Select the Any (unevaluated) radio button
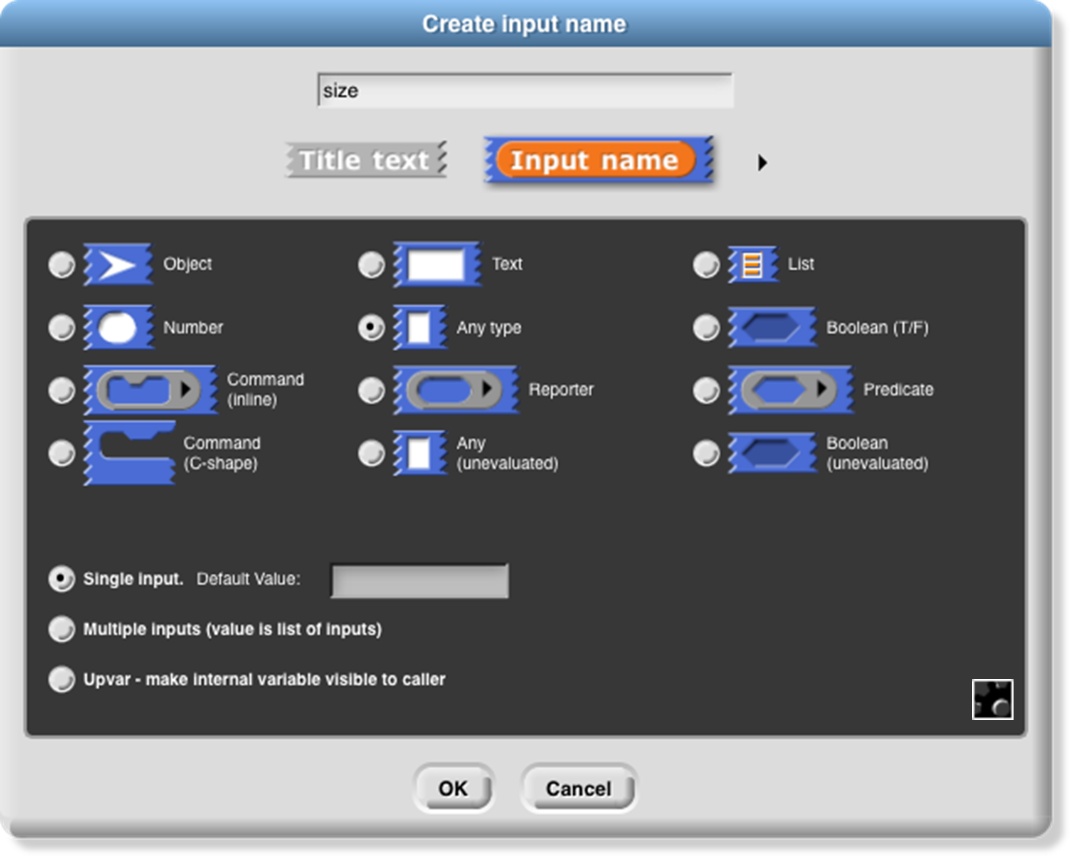 click(x=371, y=453)
